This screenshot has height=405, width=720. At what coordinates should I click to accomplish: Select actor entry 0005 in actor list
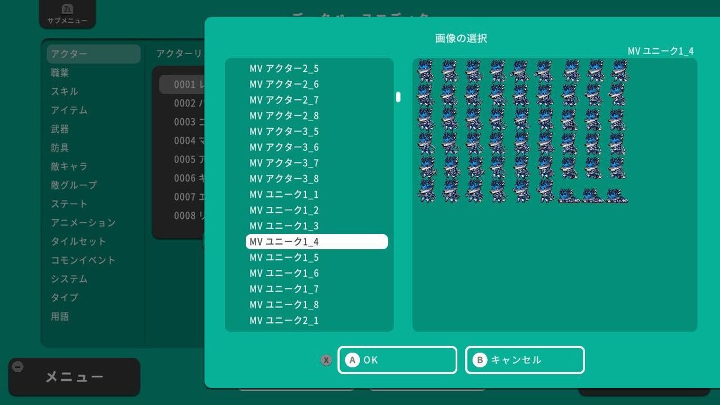[x=182, y=159]
